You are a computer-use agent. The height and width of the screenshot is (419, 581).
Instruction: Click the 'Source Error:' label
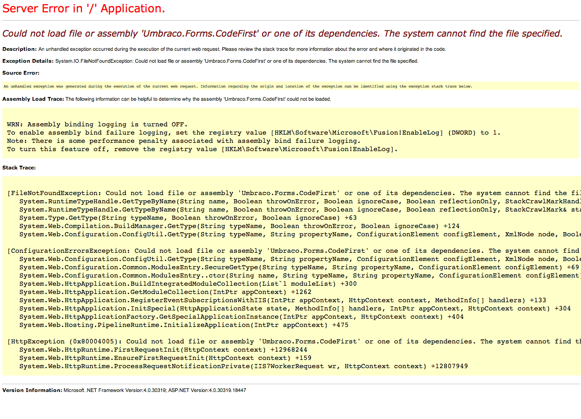coord(21,73)
